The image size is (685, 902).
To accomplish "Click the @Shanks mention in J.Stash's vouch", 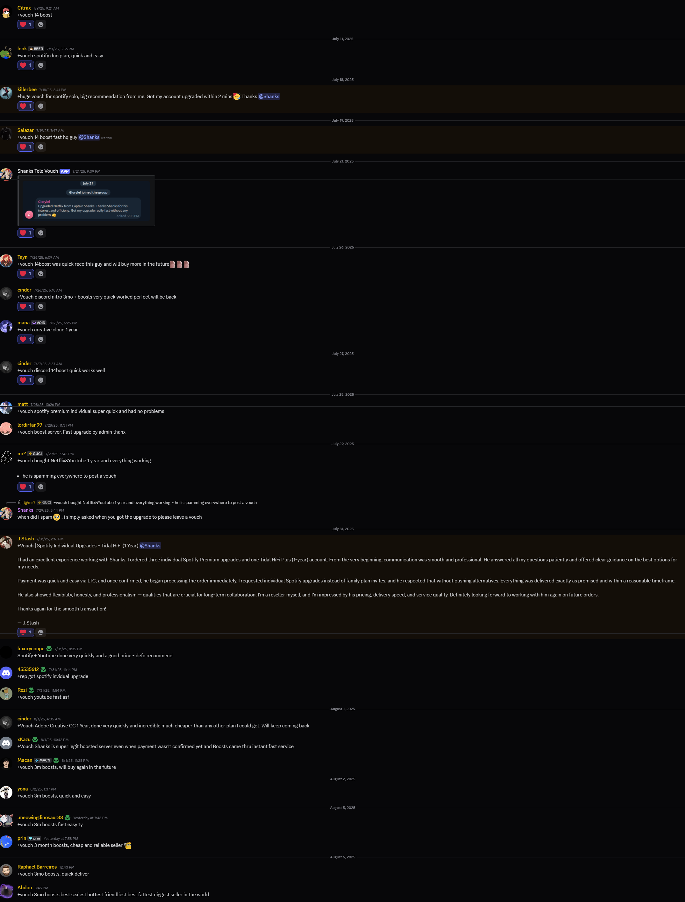I will (x=150, y=546).
